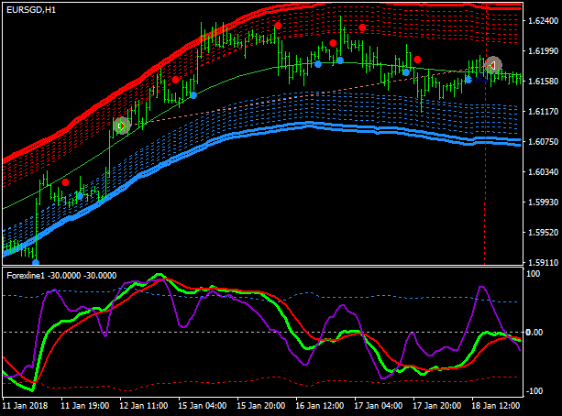The image size is (562, 416).
Task: Click the 1.60750 price level label
Action: 544,142
